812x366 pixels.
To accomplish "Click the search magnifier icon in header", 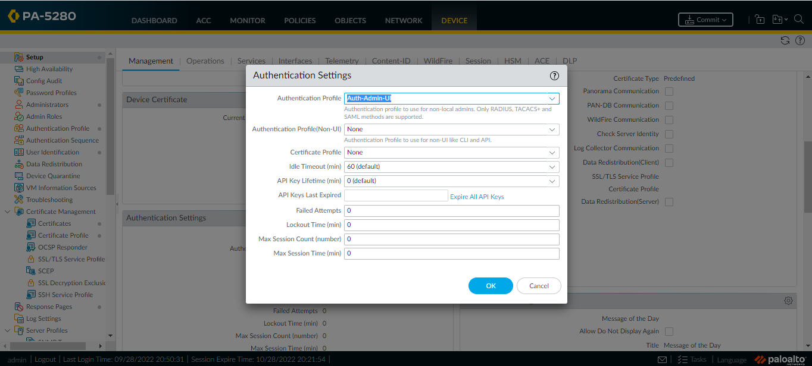I will coord(799,20).
